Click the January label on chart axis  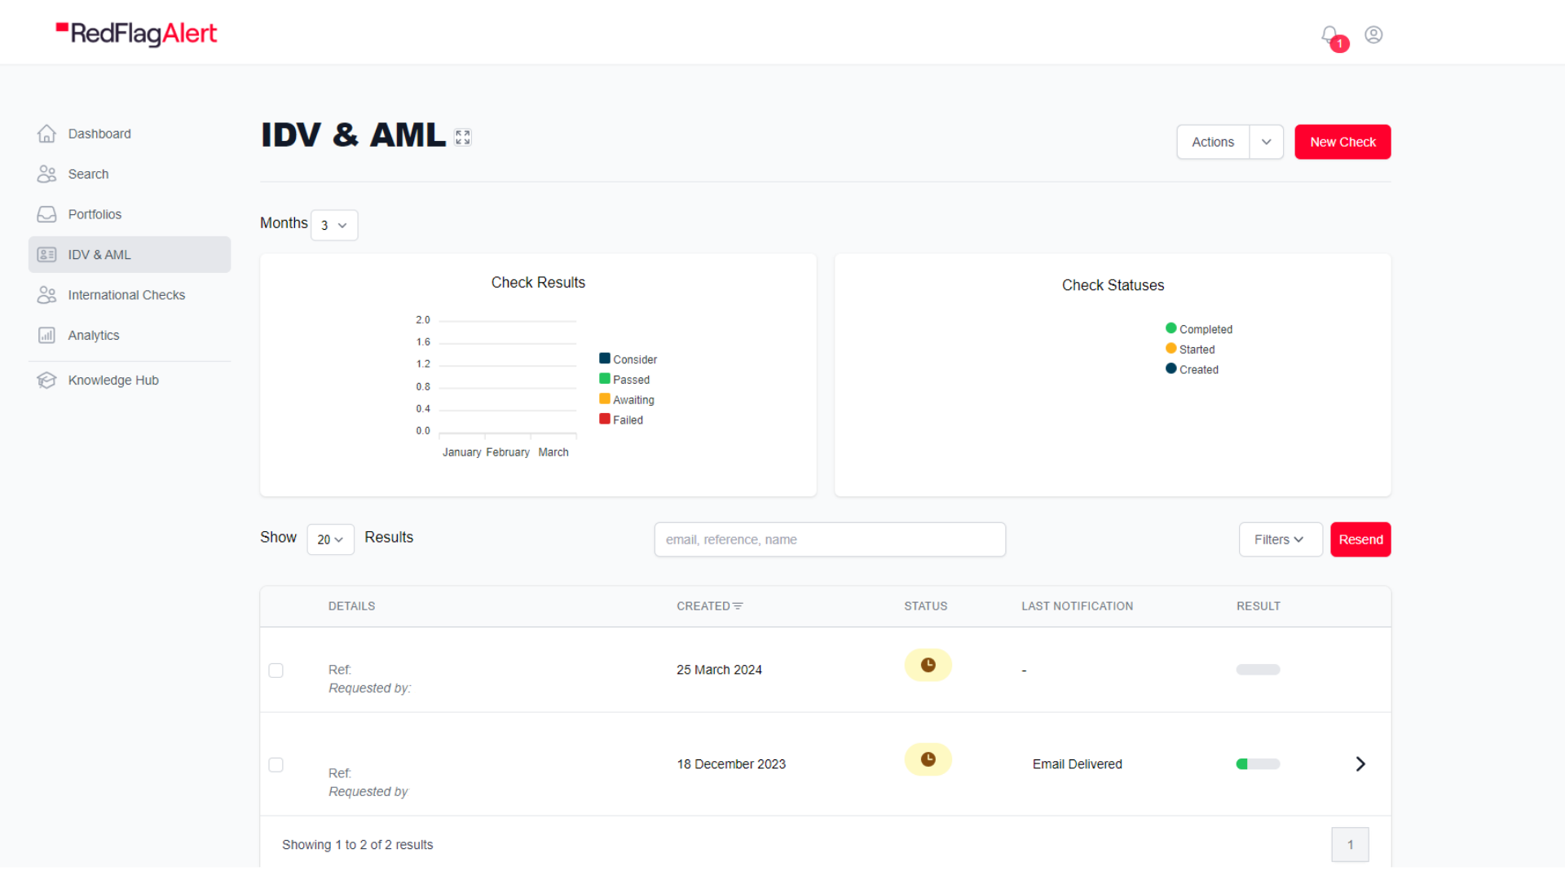point(461,452)
